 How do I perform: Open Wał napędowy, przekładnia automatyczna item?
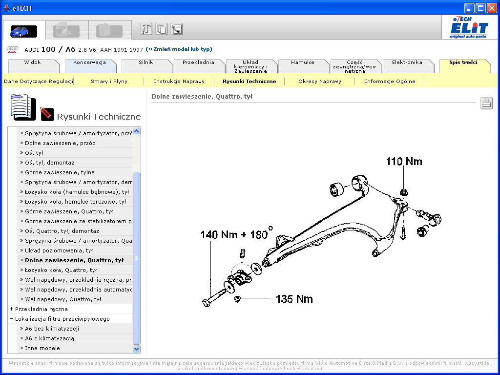tap(75, 290)
